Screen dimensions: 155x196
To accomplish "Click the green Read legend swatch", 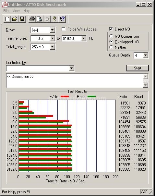I will 92,96.
